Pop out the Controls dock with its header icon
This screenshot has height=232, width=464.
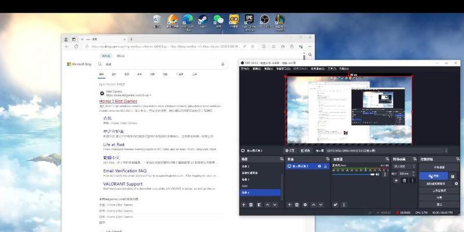point(458,159)
